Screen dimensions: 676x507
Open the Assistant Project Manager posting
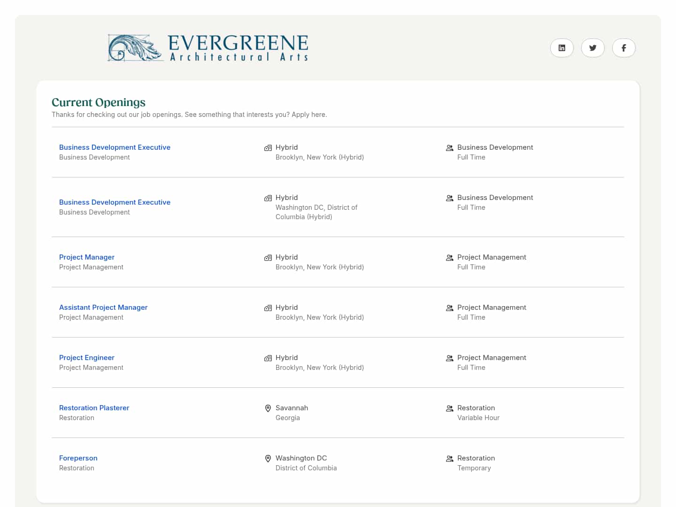[x=103, y=307]
